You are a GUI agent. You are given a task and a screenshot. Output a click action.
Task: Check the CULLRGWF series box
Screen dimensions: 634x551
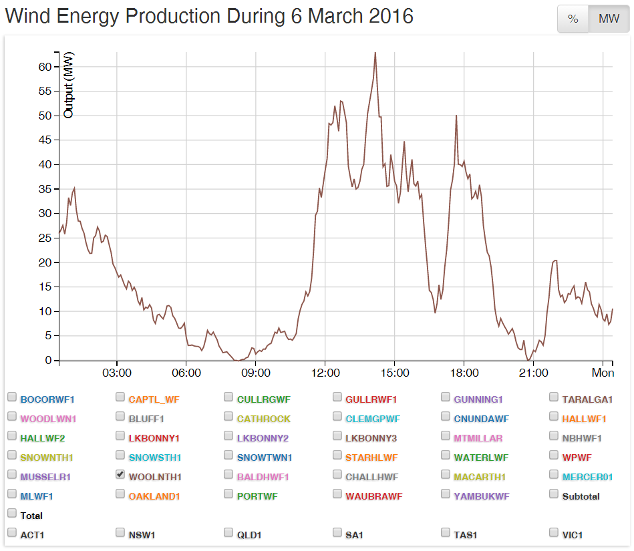pos(228,397)
